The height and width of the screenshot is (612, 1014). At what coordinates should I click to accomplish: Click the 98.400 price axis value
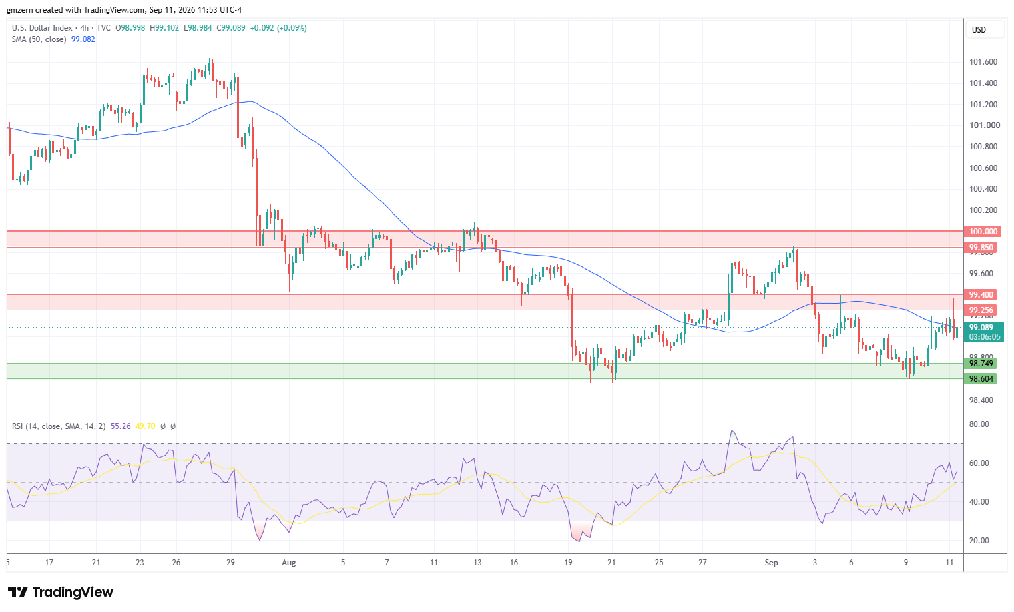[981, 400]
